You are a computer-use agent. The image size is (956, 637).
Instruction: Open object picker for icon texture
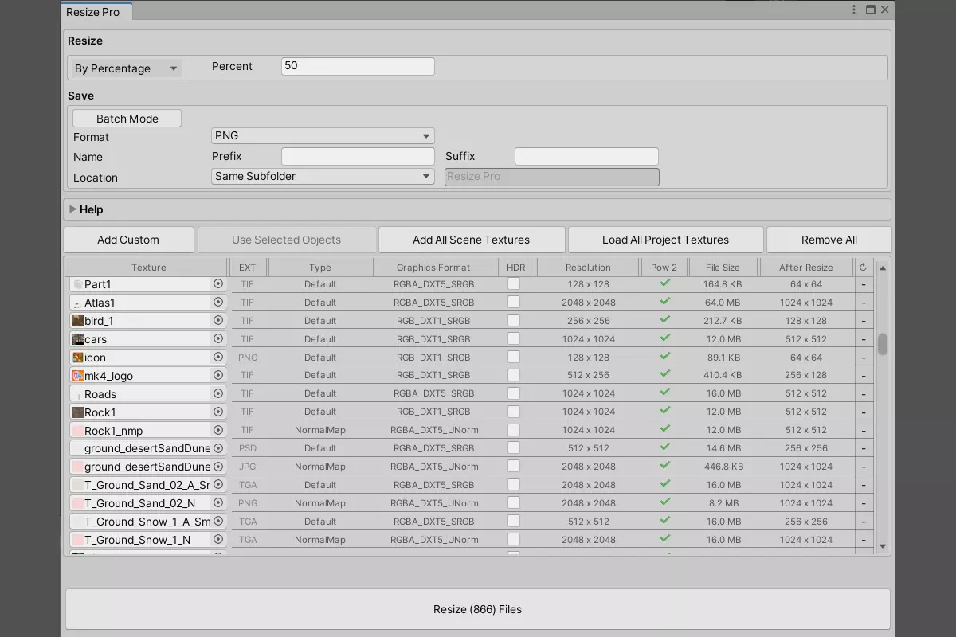(x=218, y=358)
